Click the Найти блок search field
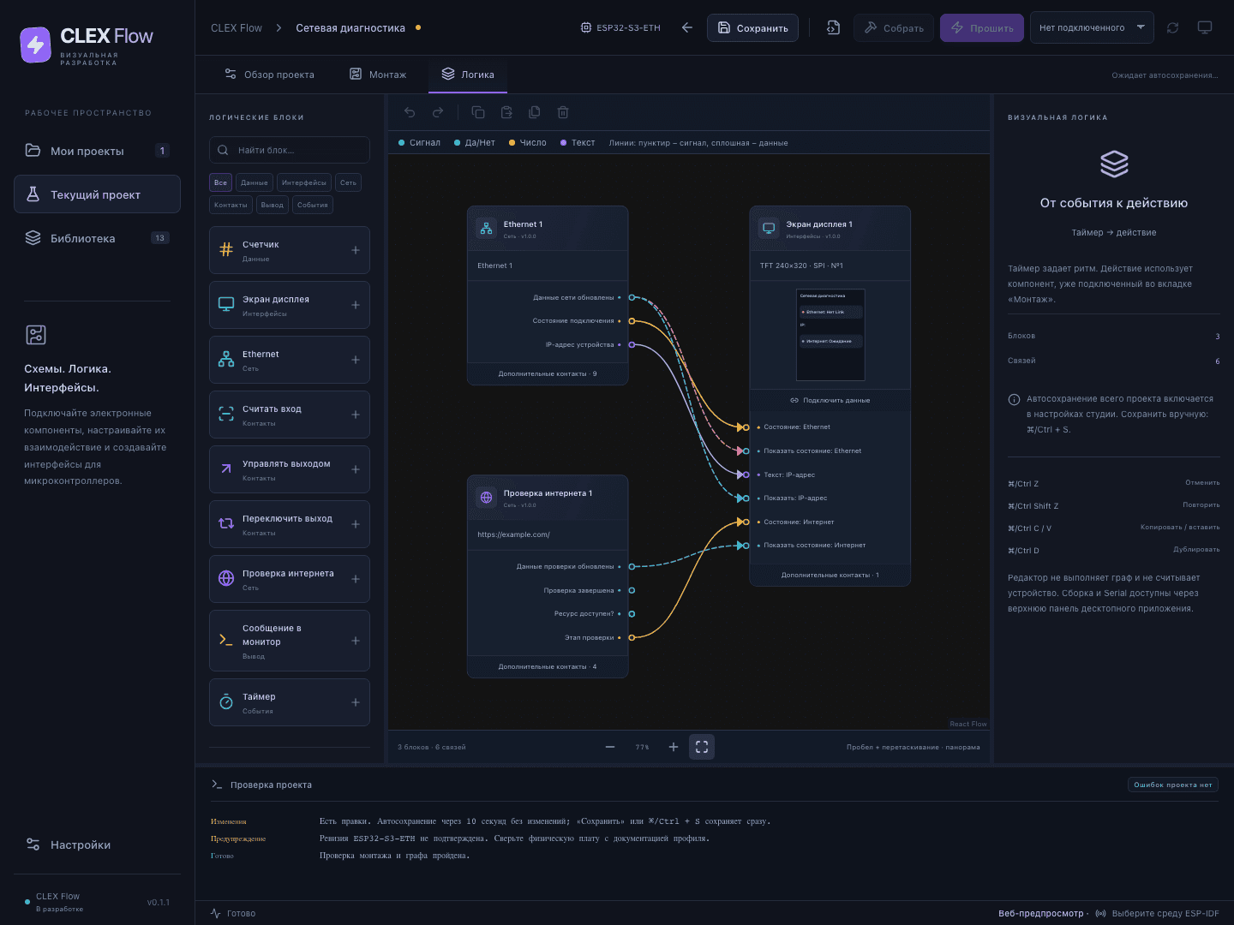The height and width of the screenshot is (925, 1234). tap(290, 150)
